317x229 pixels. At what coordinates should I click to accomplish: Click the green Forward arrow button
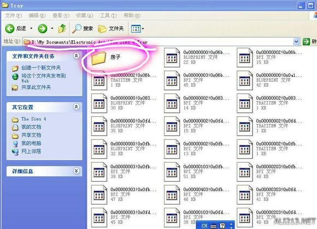43,29
